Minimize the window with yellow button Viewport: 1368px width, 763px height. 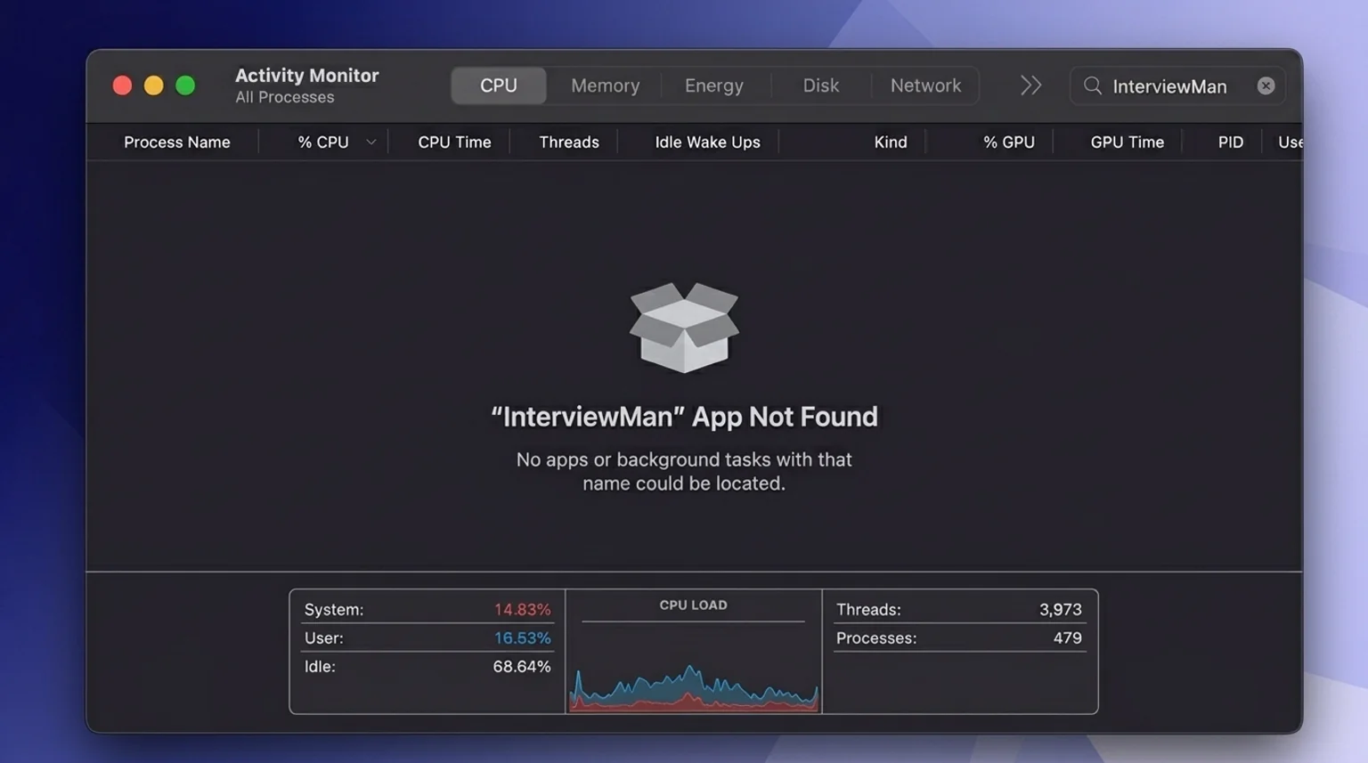(154, 85)
